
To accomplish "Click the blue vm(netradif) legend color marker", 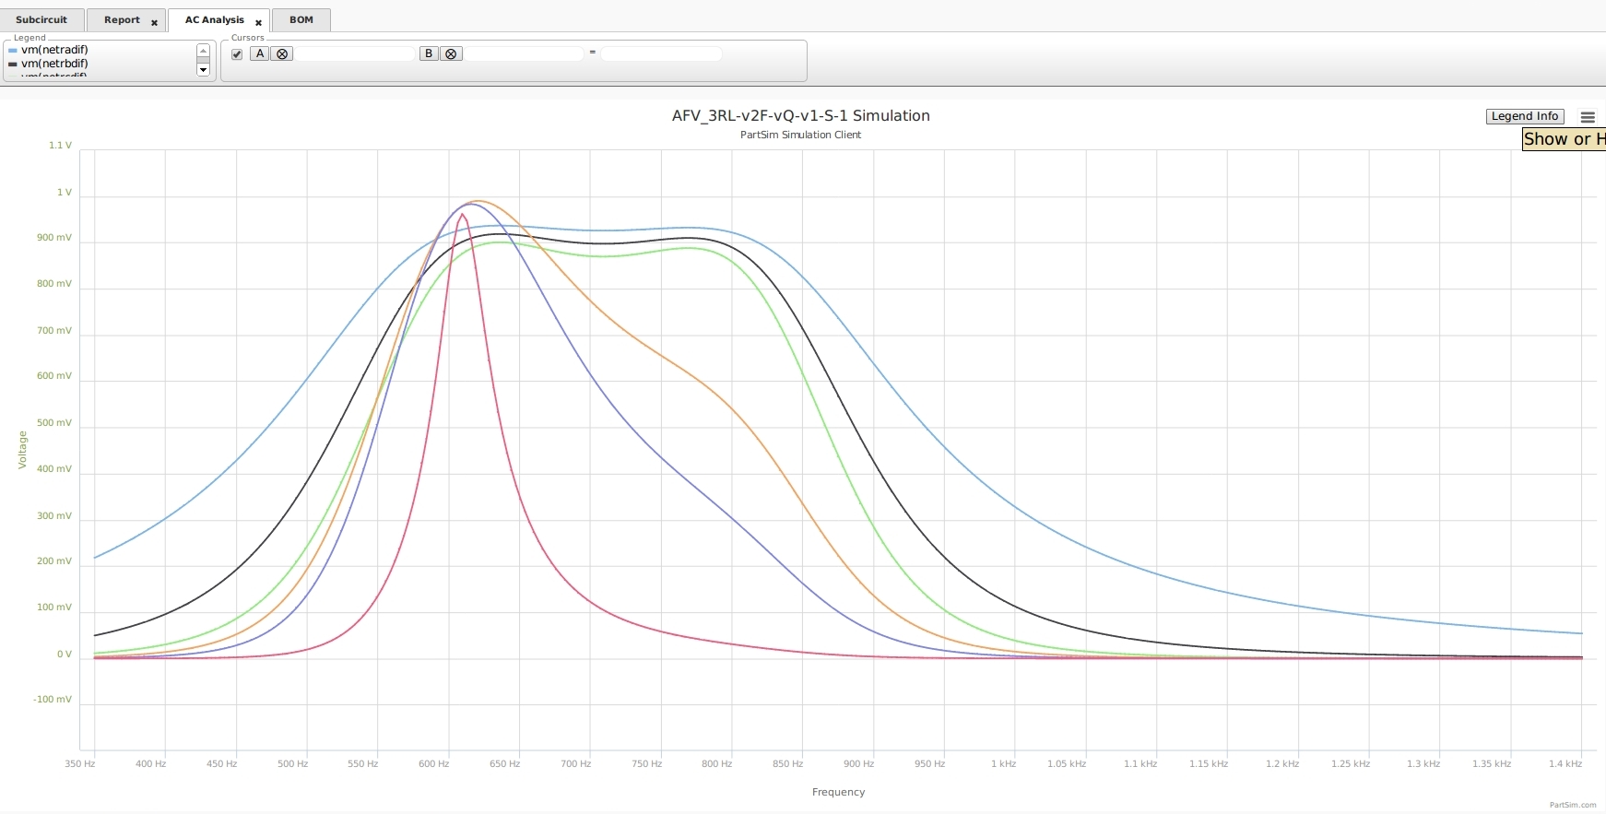I will [x=13, y=51].
